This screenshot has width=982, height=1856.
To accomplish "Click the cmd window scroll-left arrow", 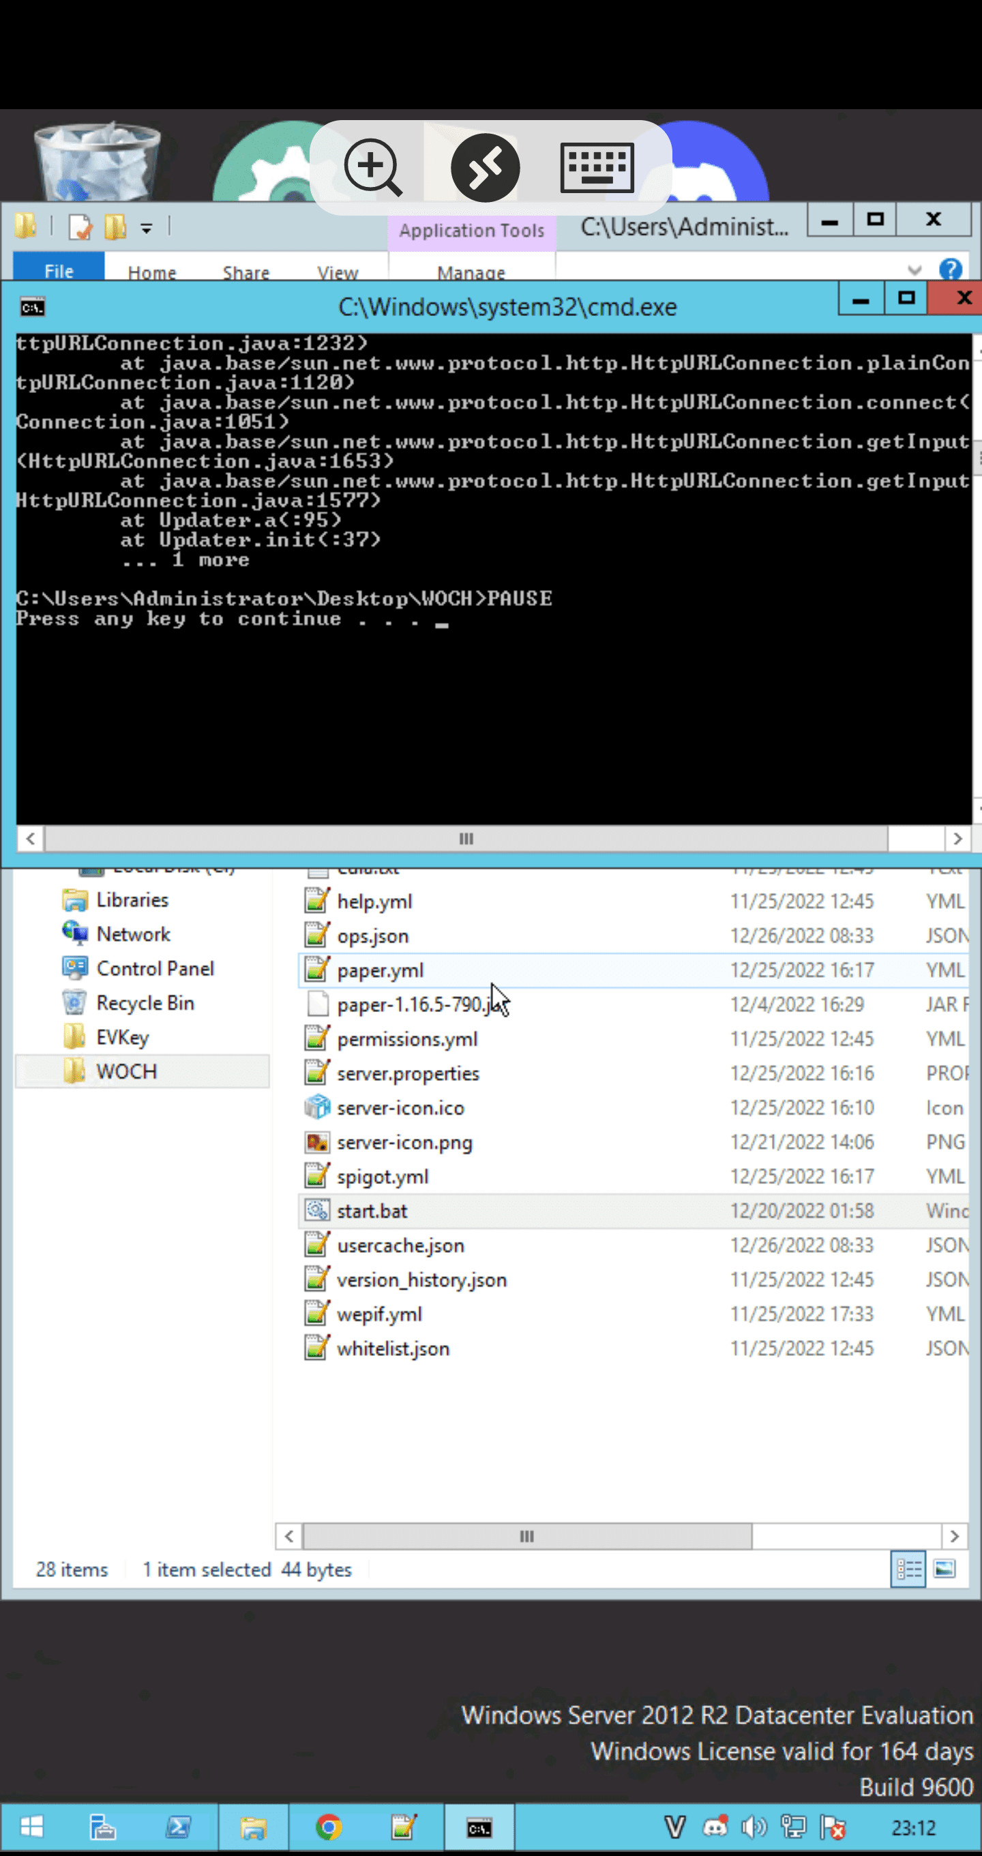I will 30,839.
